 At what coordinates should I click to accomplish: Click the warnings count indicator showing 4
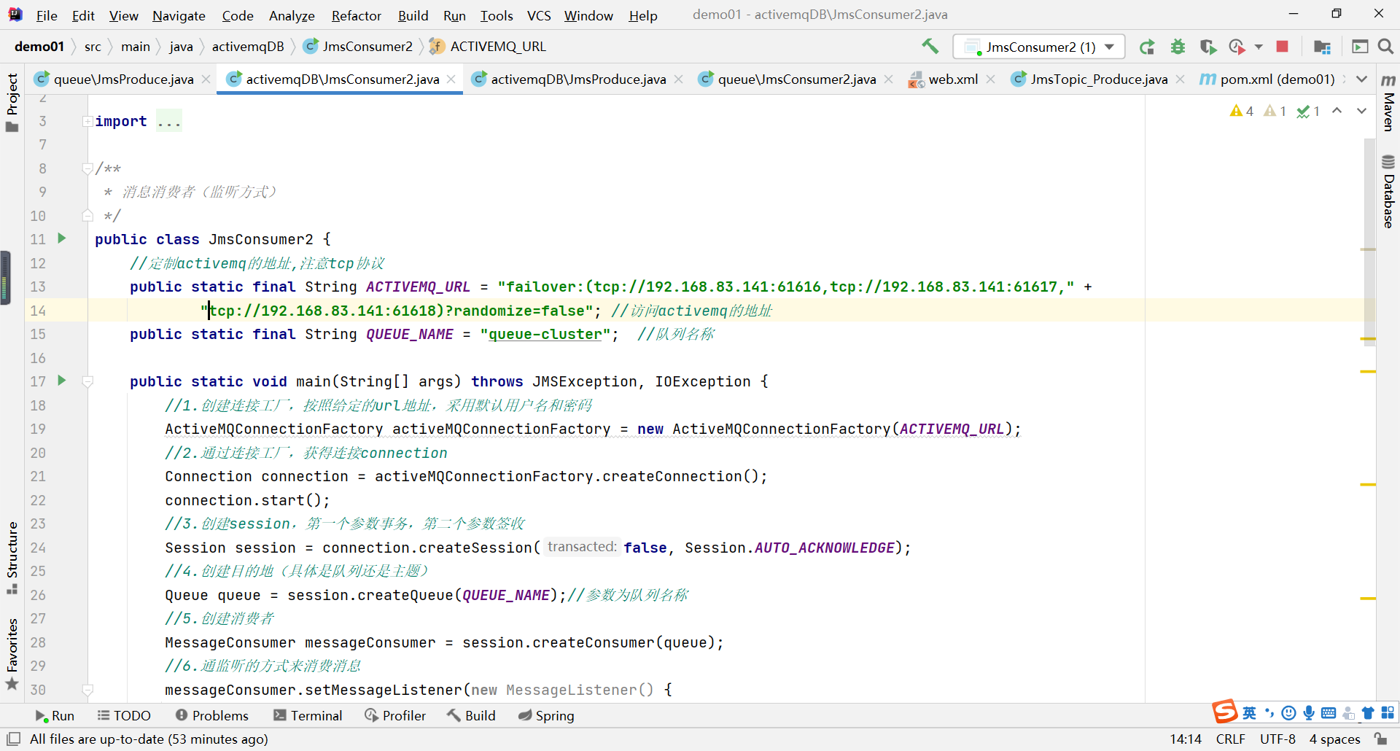[x=1241, y=111]
